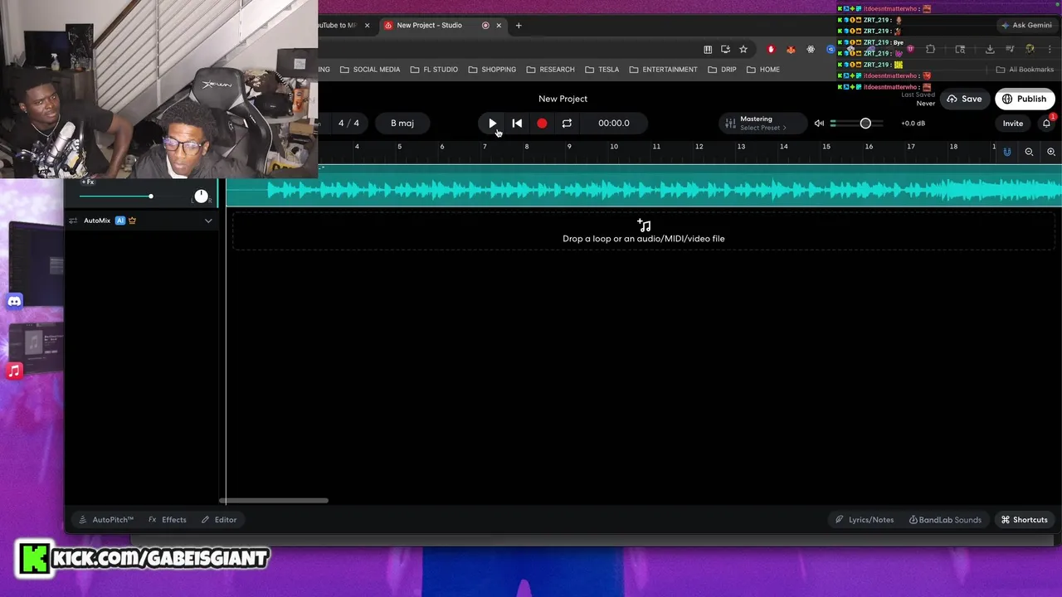Open the ENTERTAINMENT bookmarks folder
Screen dimensions: 1062x597
(663, 70)
